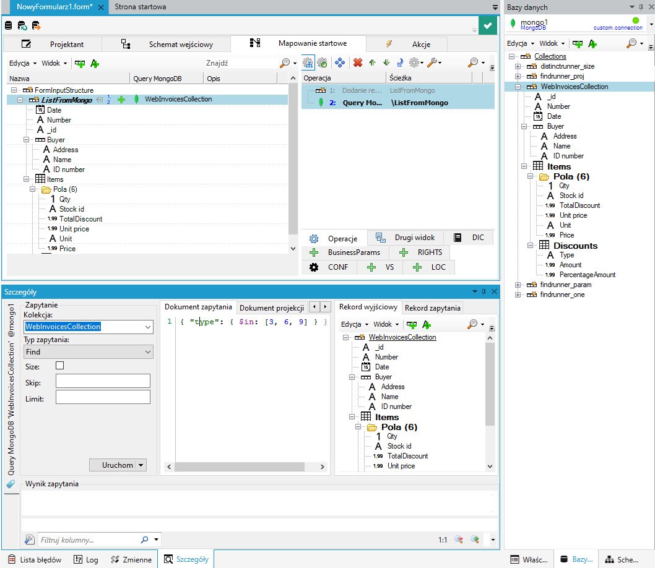Click the wrench tools icon in operations toolbar
The image size is (655, 568).
click(x=432, y=62)
